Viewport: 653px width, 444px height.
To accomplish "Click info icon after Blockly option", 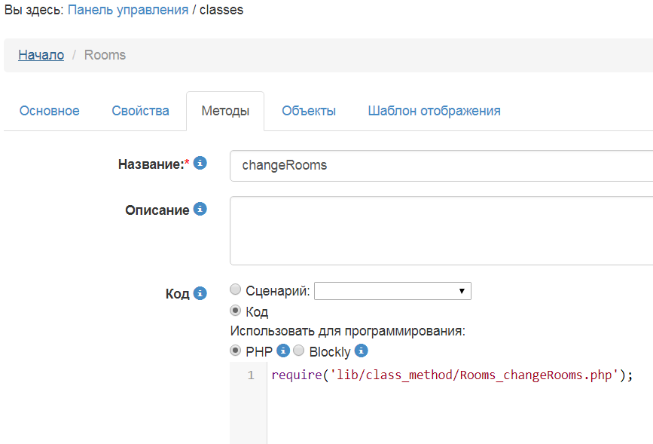I will (362, 351).
